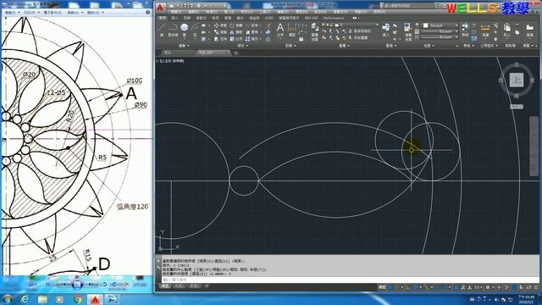The height and width of the screenshot is (305, 542).
Task: Click the white ByLayer color swatch
Action: (426, 25)
